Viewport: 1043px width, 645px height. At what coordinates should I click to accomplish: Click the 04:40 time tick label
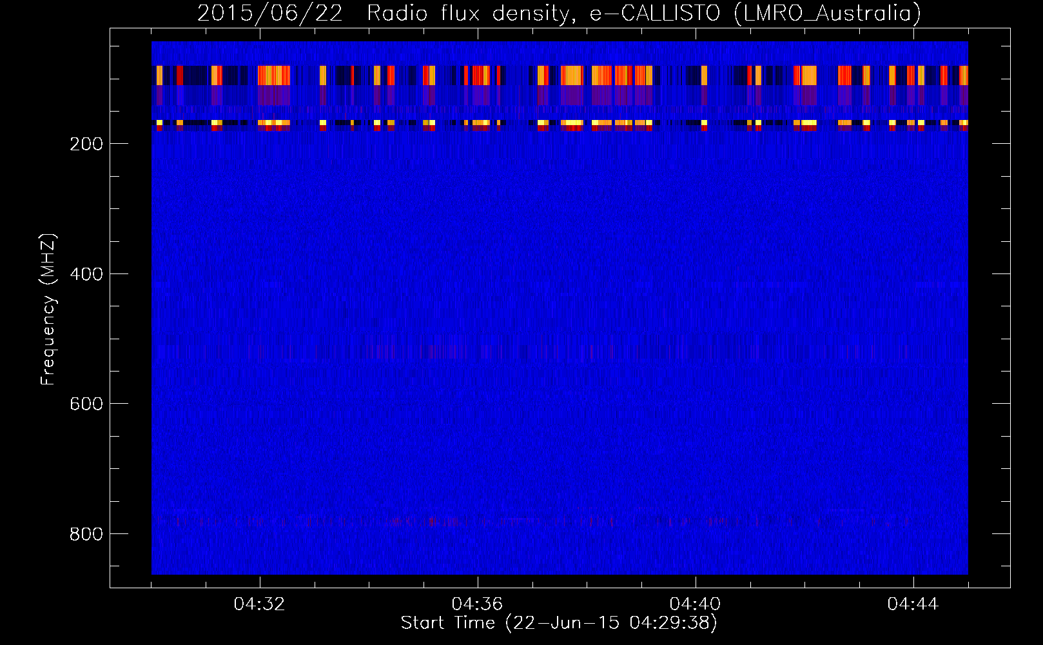pyautogui.click(x=695, y=604)
